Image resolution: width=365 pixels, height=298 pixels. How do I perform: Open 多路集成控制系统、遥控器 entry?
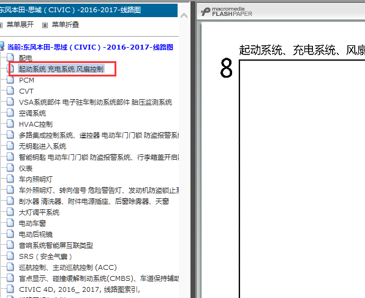point(99,135)
